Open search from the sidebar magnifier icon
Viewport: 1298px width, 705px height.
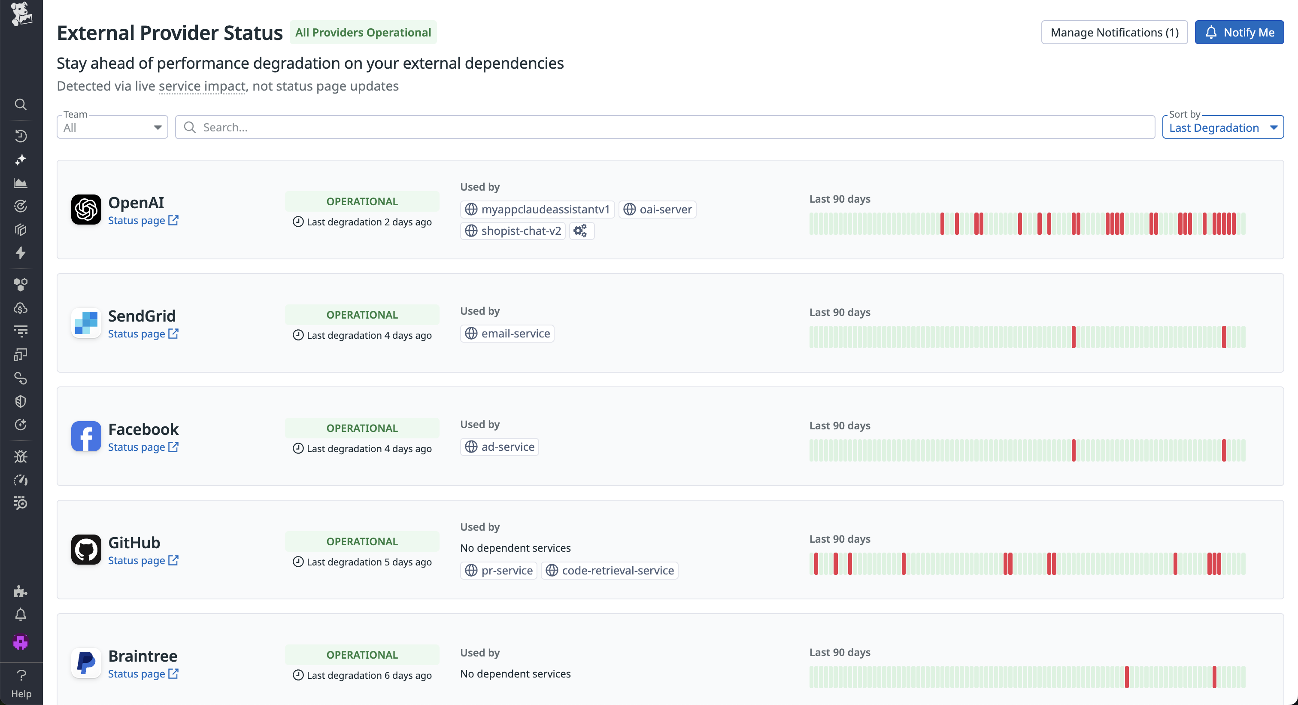(21, 104)
